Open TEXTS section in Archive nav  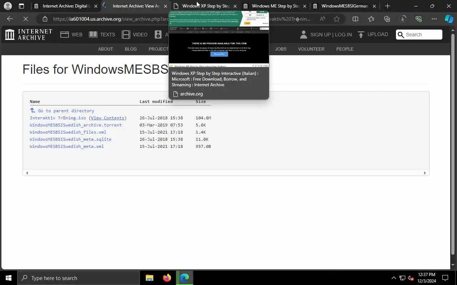pos(102,35)
